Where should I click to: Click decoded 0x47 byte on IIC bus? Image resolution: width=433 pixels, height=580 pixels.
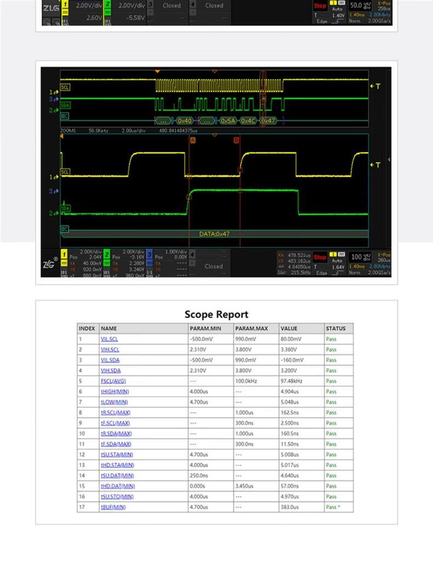(268, 121)
